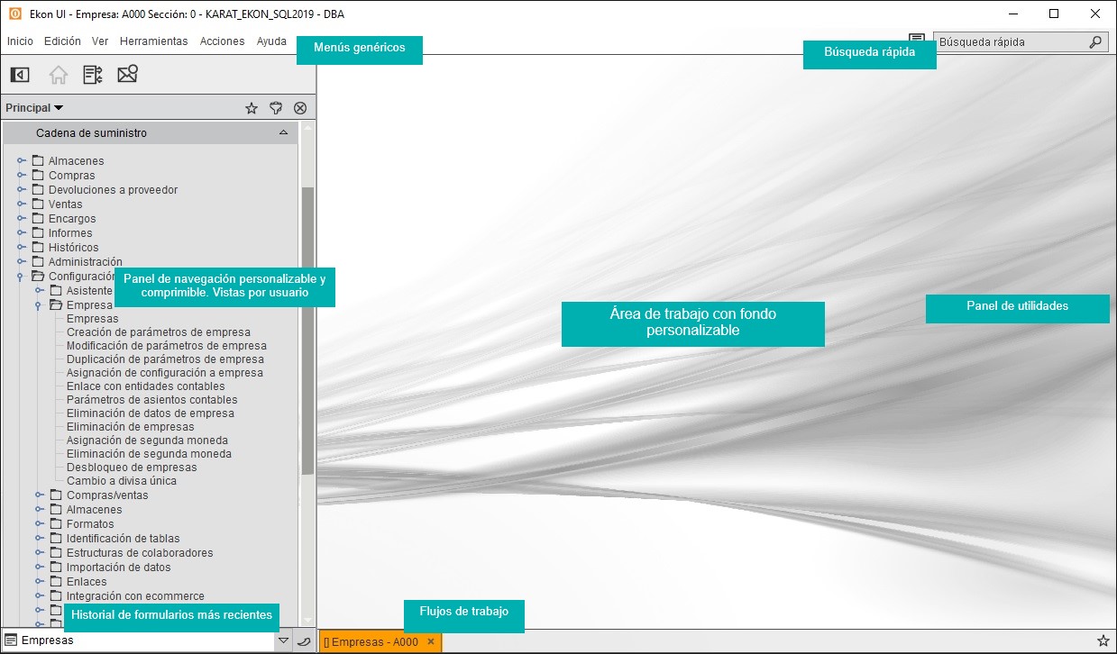Click the Home icon in the toolbar

(58, 75)
